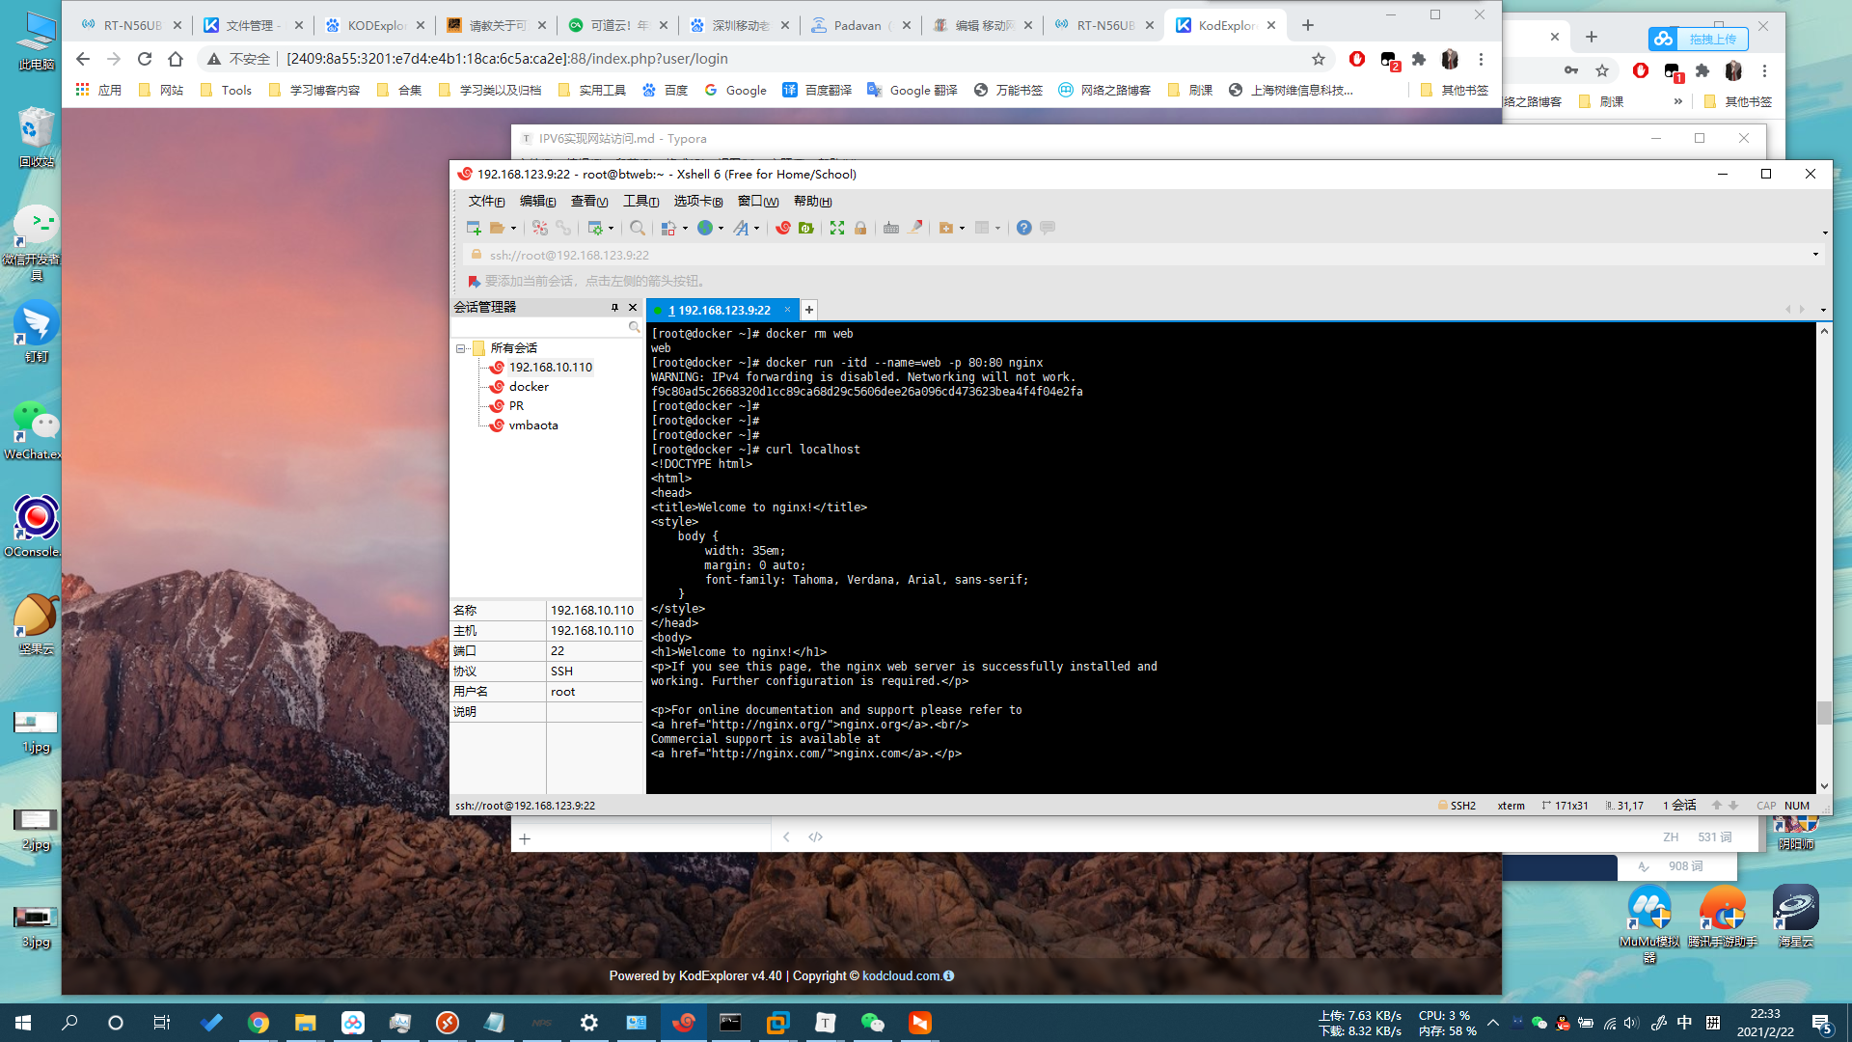The width and height of the screenshot is (1852, 1042).
Task: Click the keyboard key-mapping icon in Xshell
Action: click(891, 228)
